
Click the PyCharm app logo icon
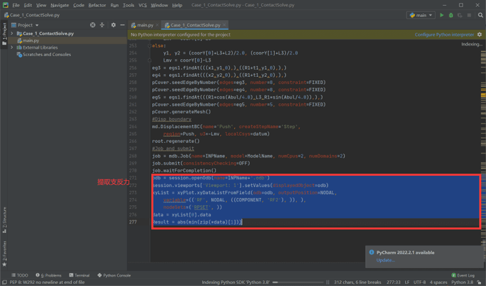pos(5,5)
